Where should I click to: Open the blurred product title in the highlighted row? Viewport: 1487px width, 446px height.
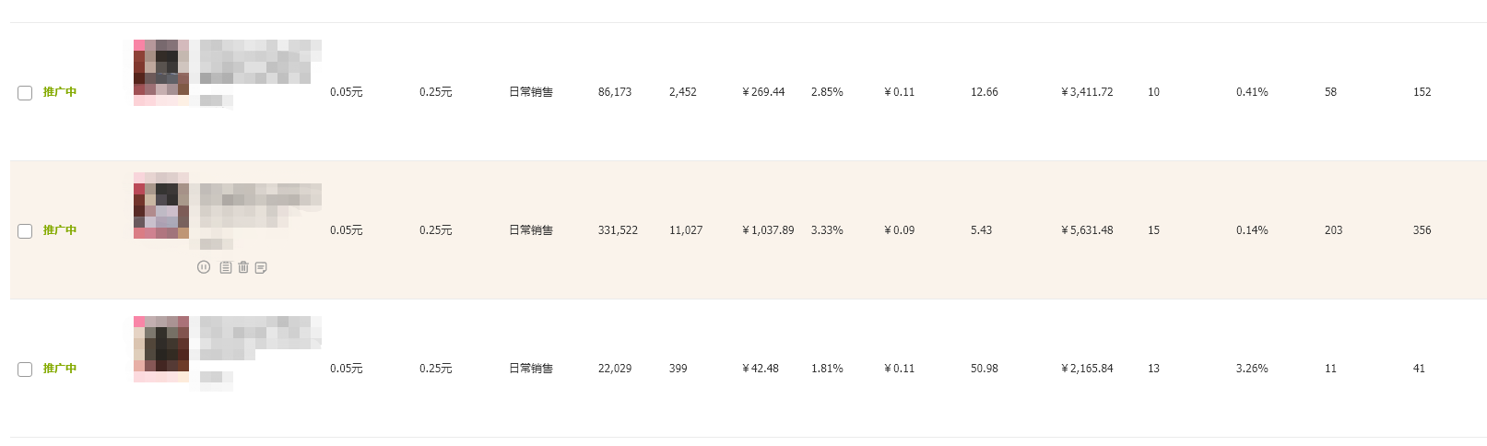[x=261, y=205]
